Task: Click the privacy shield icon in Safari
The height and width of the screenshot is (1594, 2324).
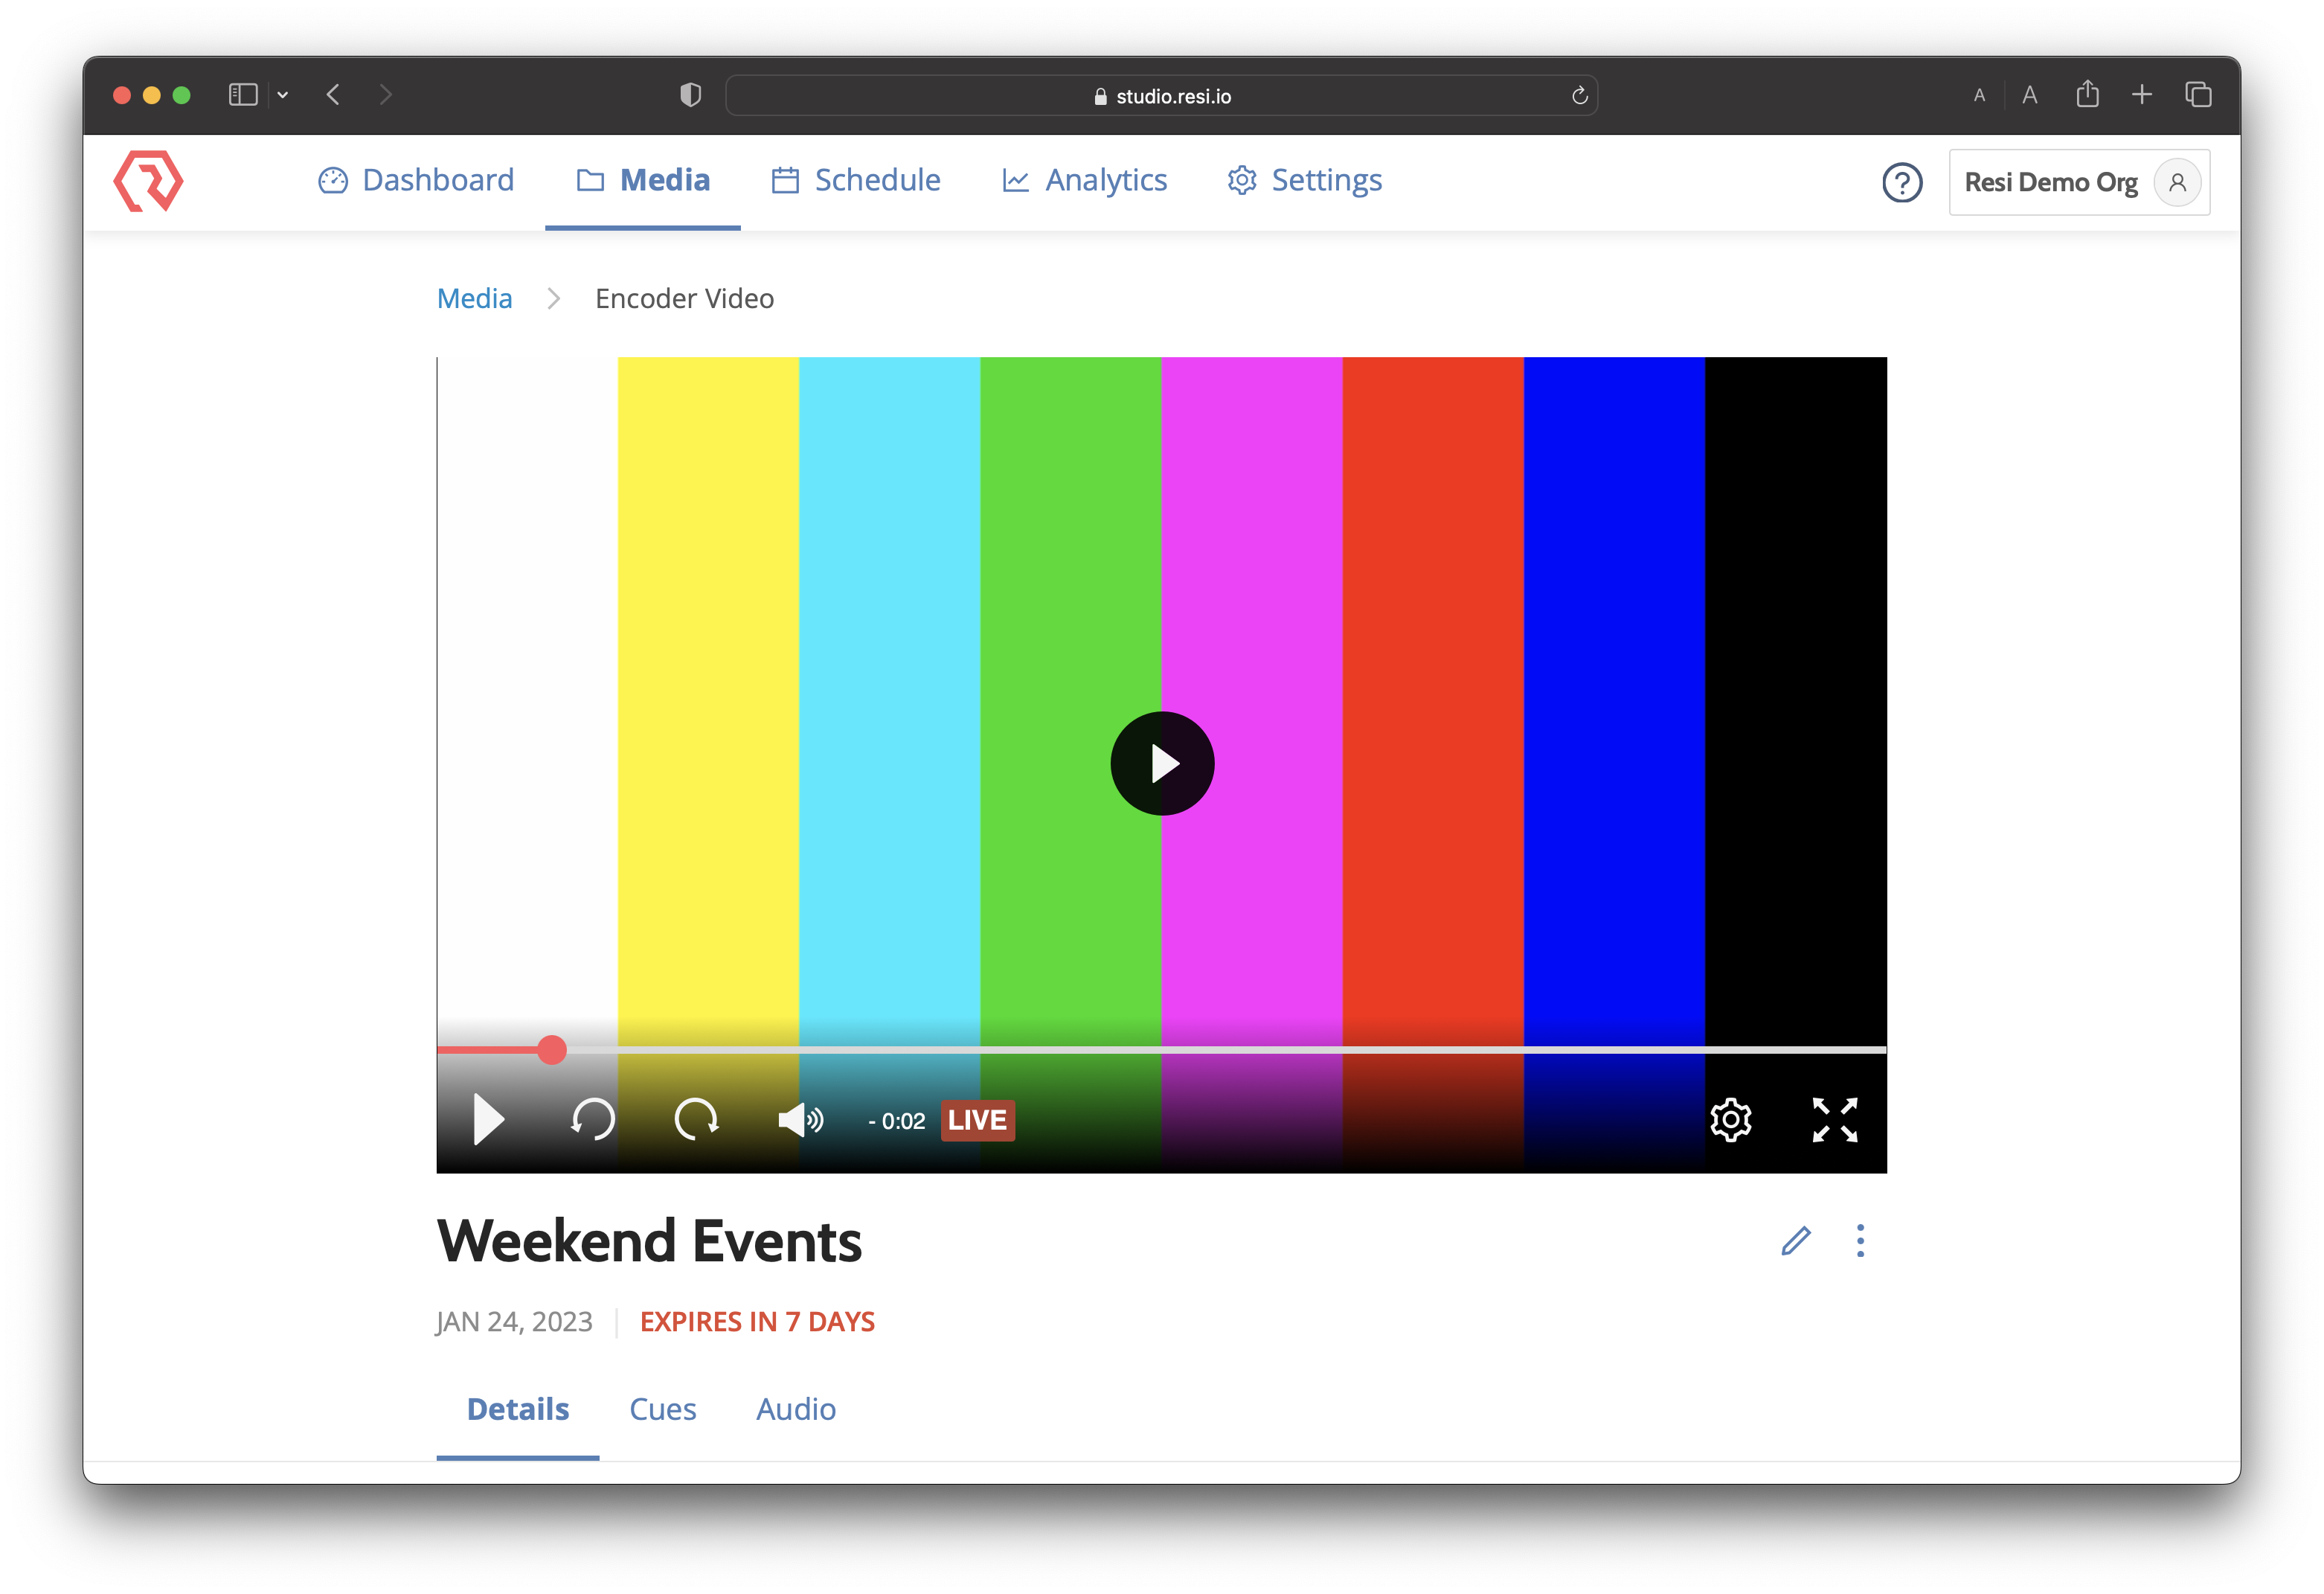Action: pyautogui.click(x=690, y=95)
